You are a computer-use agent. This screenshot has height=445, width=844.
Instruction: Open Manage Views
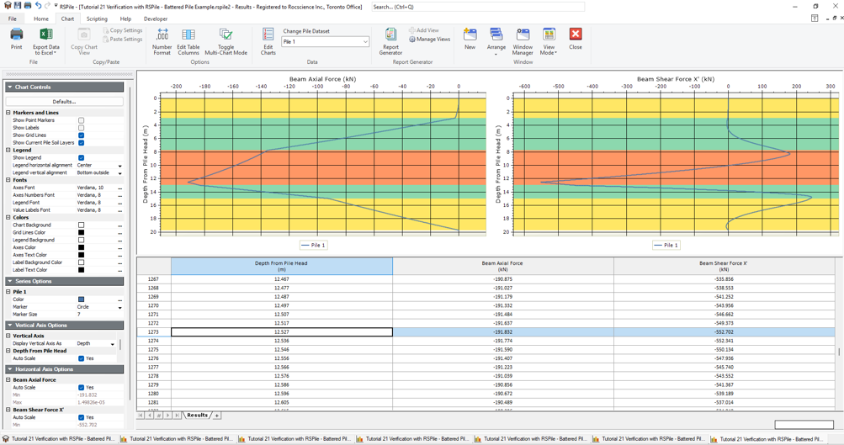[429, 40]
